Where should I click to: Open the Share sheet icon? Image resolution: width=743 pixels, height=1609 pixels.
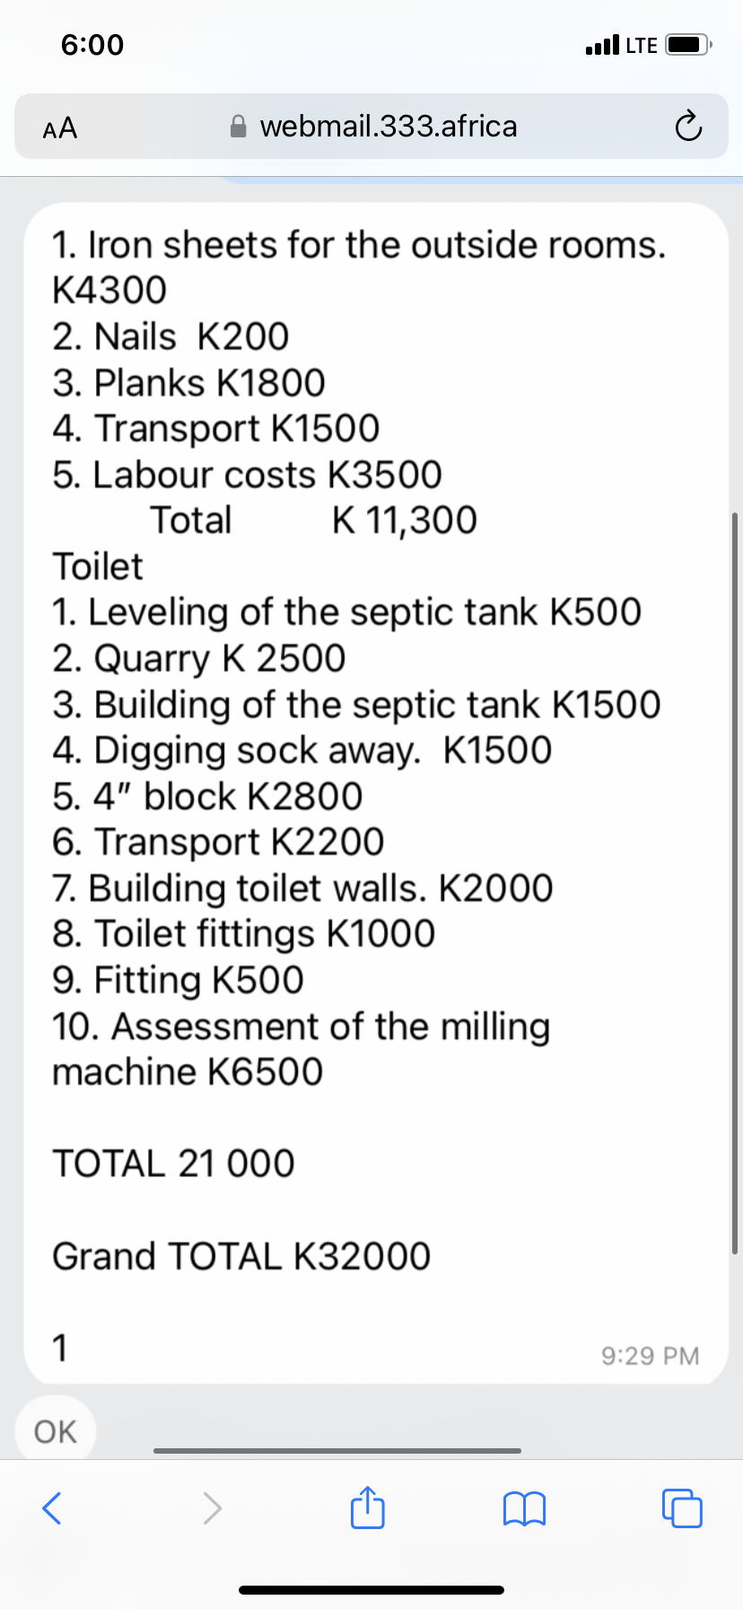[368, 1507]
